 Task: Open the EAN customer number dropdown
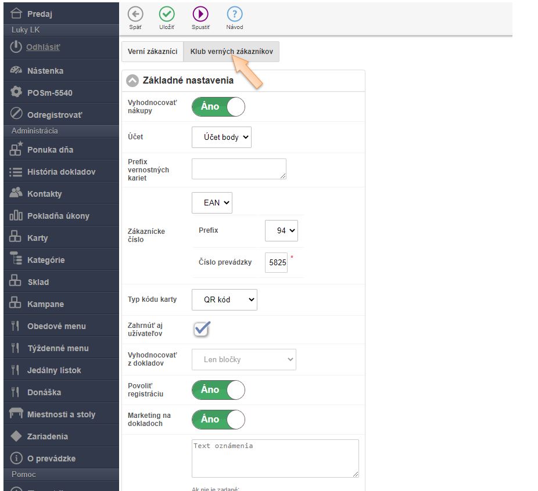coord(211,203)
